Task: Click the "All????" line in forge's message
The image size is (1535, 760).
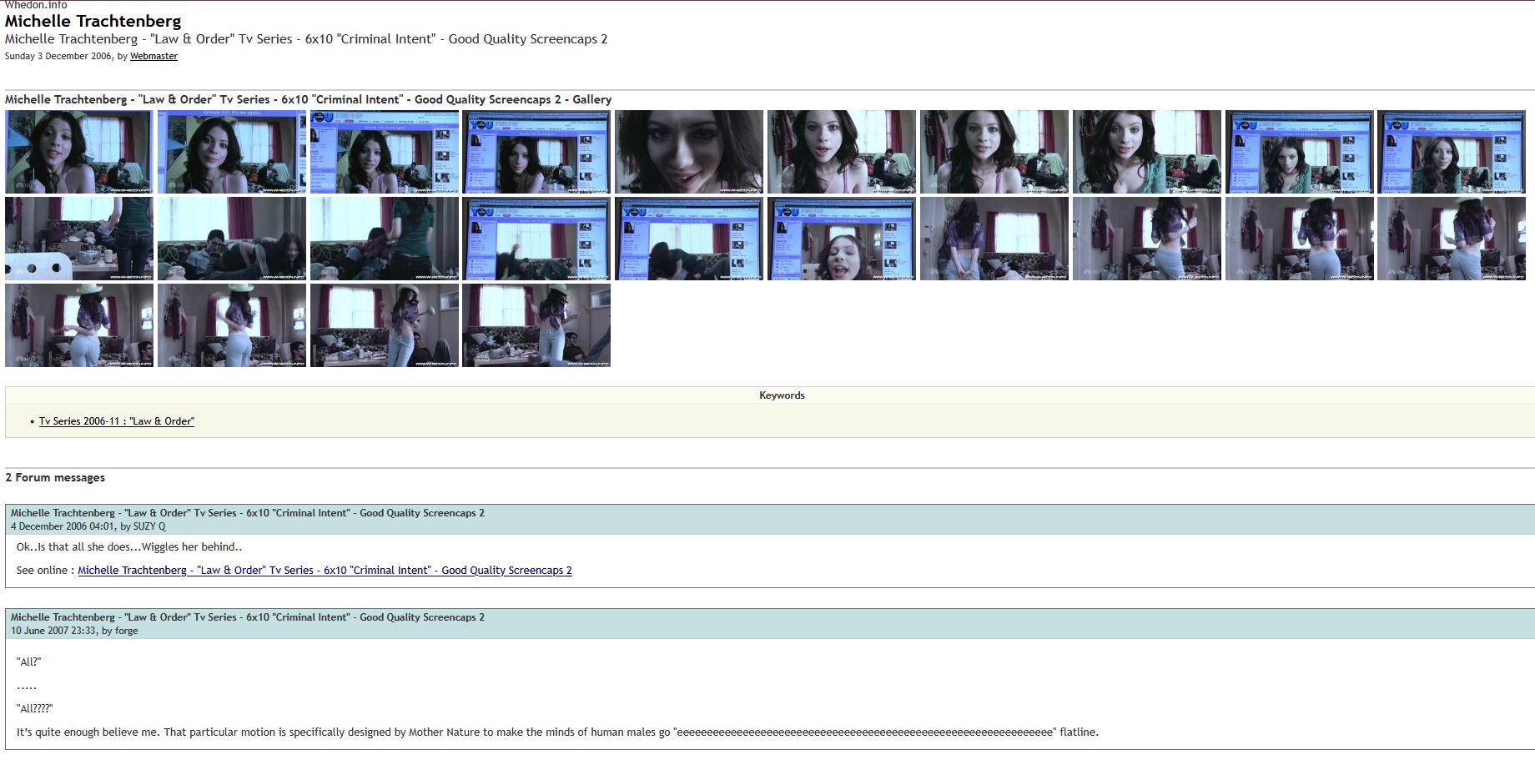Action: tap(34, 708)
